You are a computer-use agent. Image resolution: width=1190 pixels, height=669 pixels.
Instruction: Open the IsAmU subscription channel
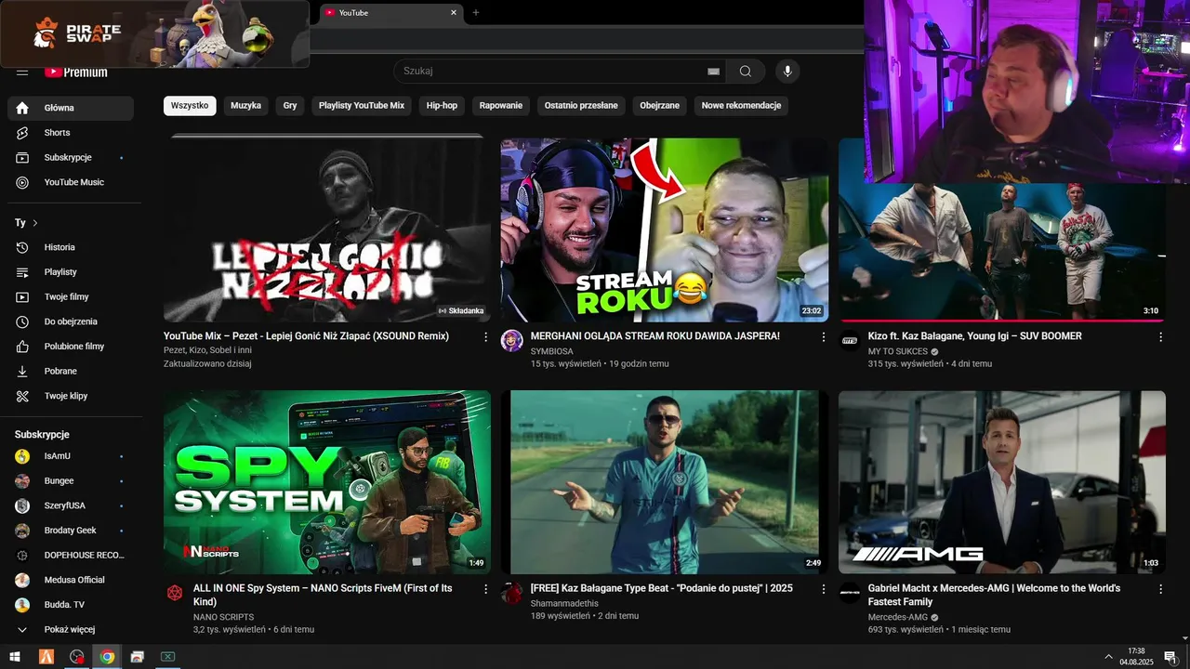coord(71,456)
